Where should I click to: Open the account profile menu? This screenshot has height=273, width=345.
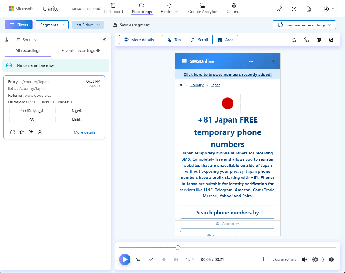(329, 9)
